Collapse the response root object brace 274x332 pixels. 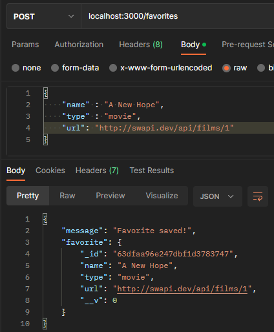tap(45, 219)
